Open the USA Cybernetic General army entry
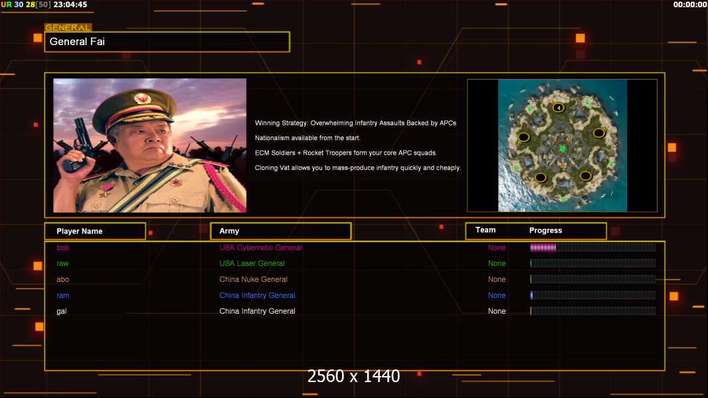 260,247
